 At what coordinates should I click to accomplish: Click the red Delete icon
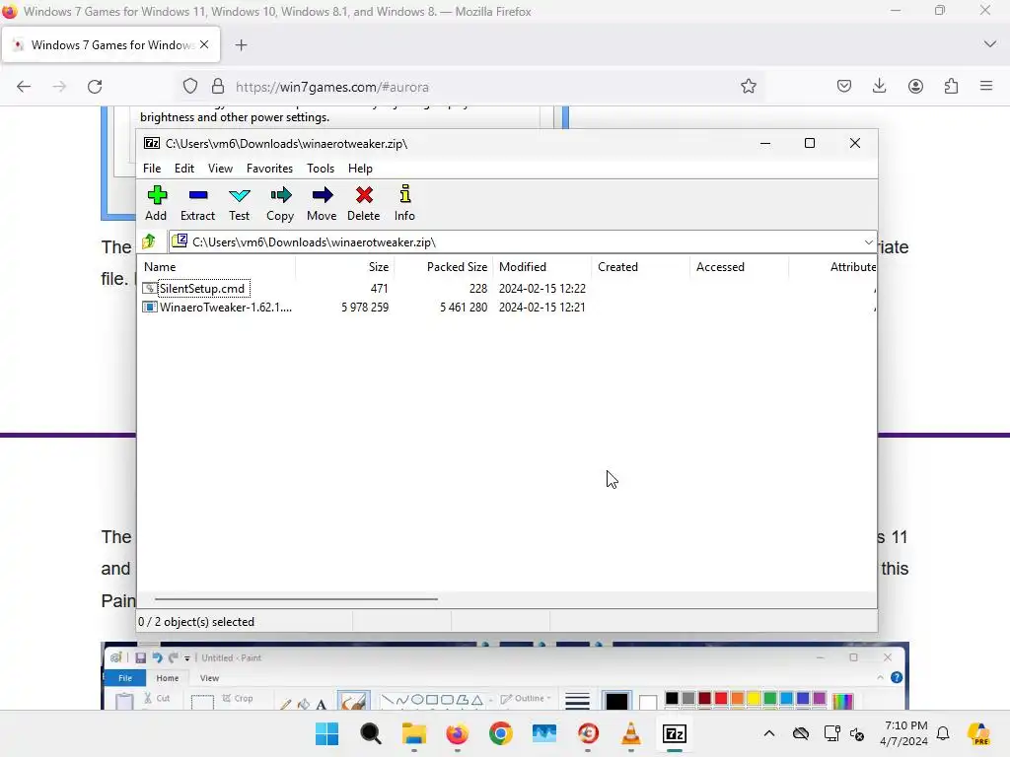364,203
